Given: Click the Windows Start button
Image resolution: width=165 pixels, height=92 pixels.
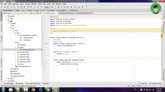Looking at the screenshot, I should [3, 90].
